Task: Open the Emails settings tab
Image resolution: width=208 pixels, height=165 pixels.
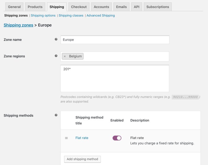Action: pyautogui.click(x=121, y=7)
